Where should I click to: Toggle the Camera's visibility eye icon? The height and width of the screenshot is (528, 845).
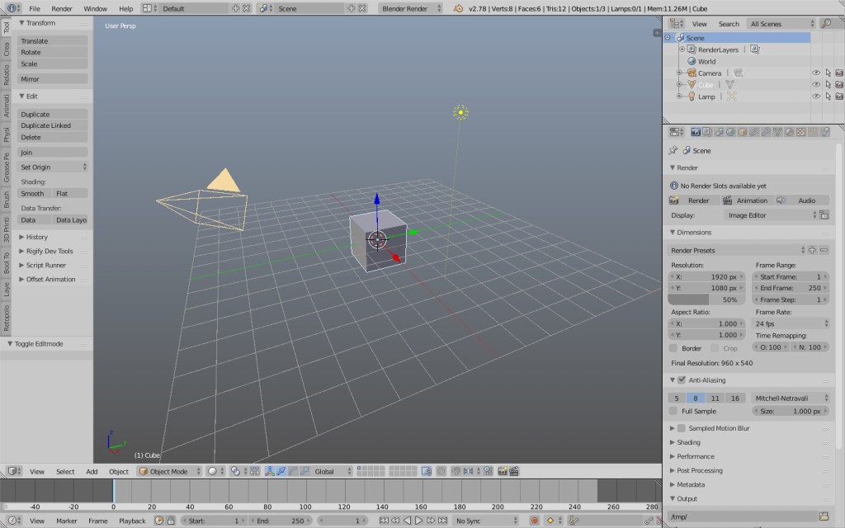[x=815, y=73]
